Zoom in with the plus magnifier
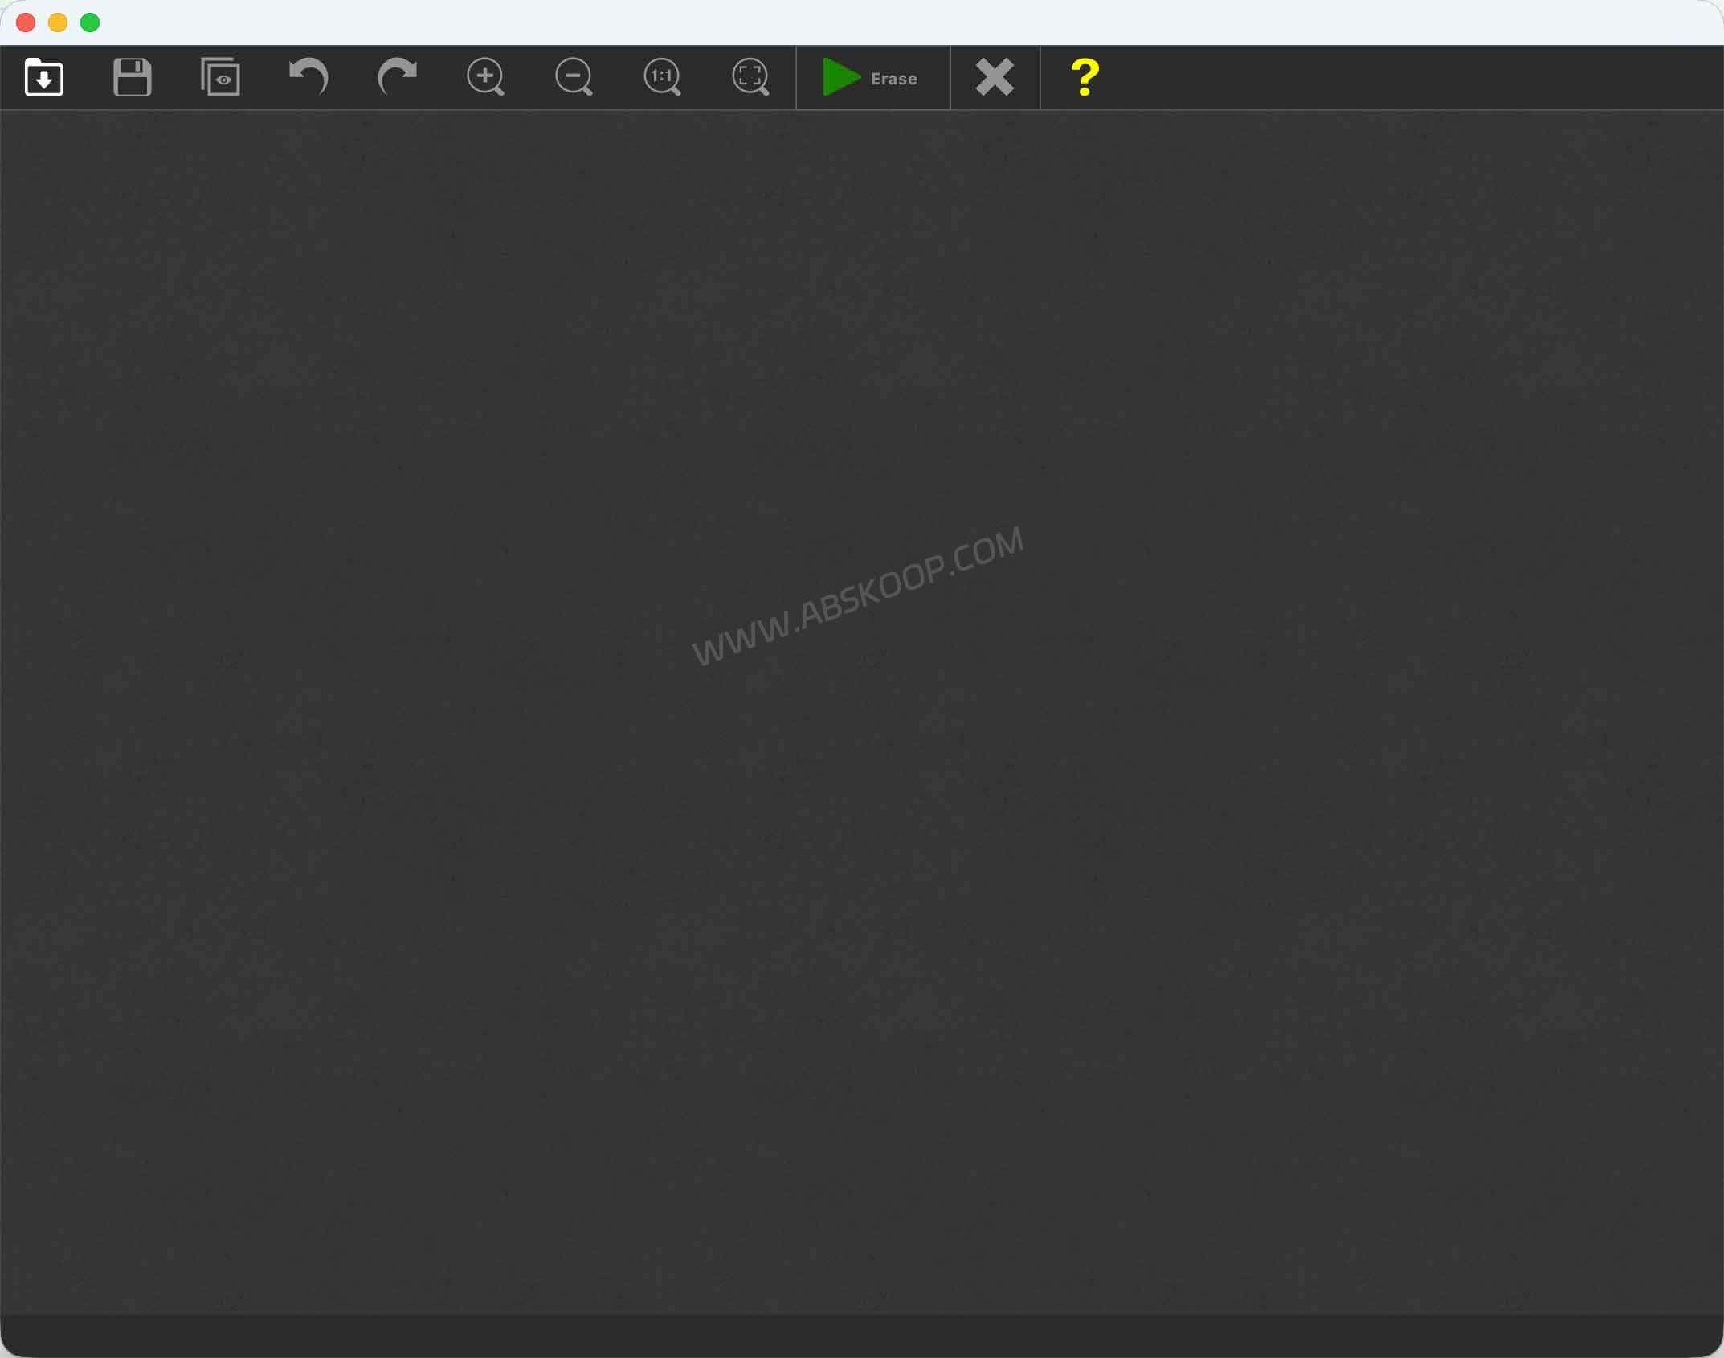This screenshot has height=1358, width=1724. (485, 77)
